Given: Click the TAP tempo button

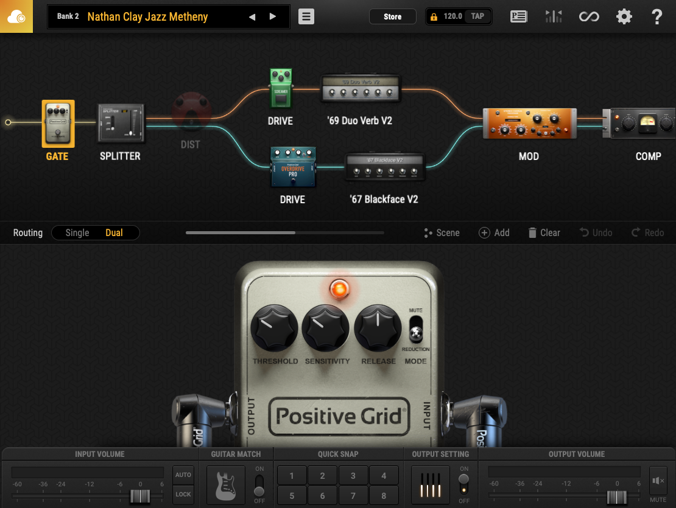Looking at the screenshot, I should pos(477,16).
